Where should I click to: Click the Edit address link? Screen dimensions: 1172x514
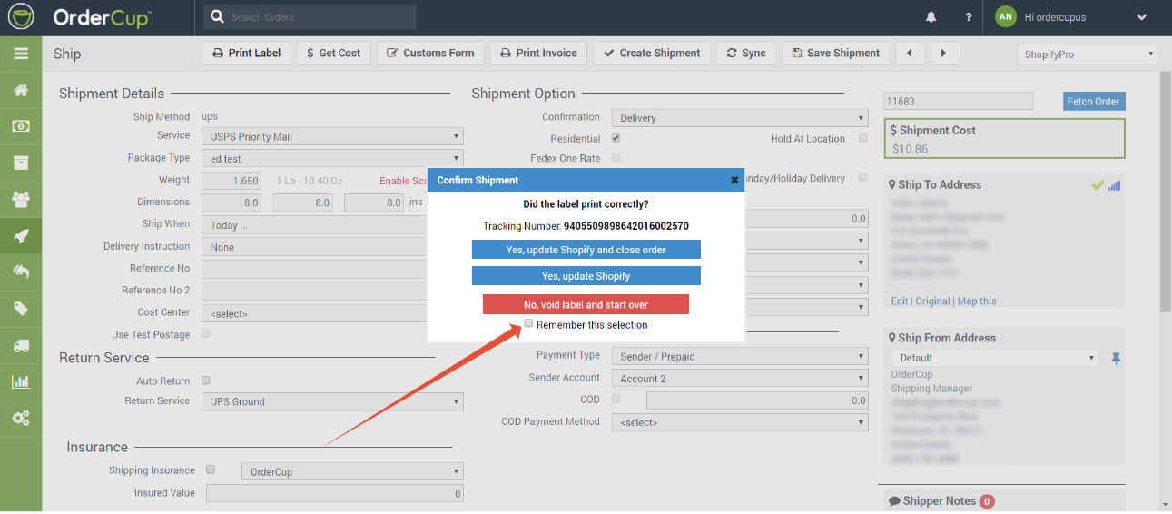(x=899, y=301)
